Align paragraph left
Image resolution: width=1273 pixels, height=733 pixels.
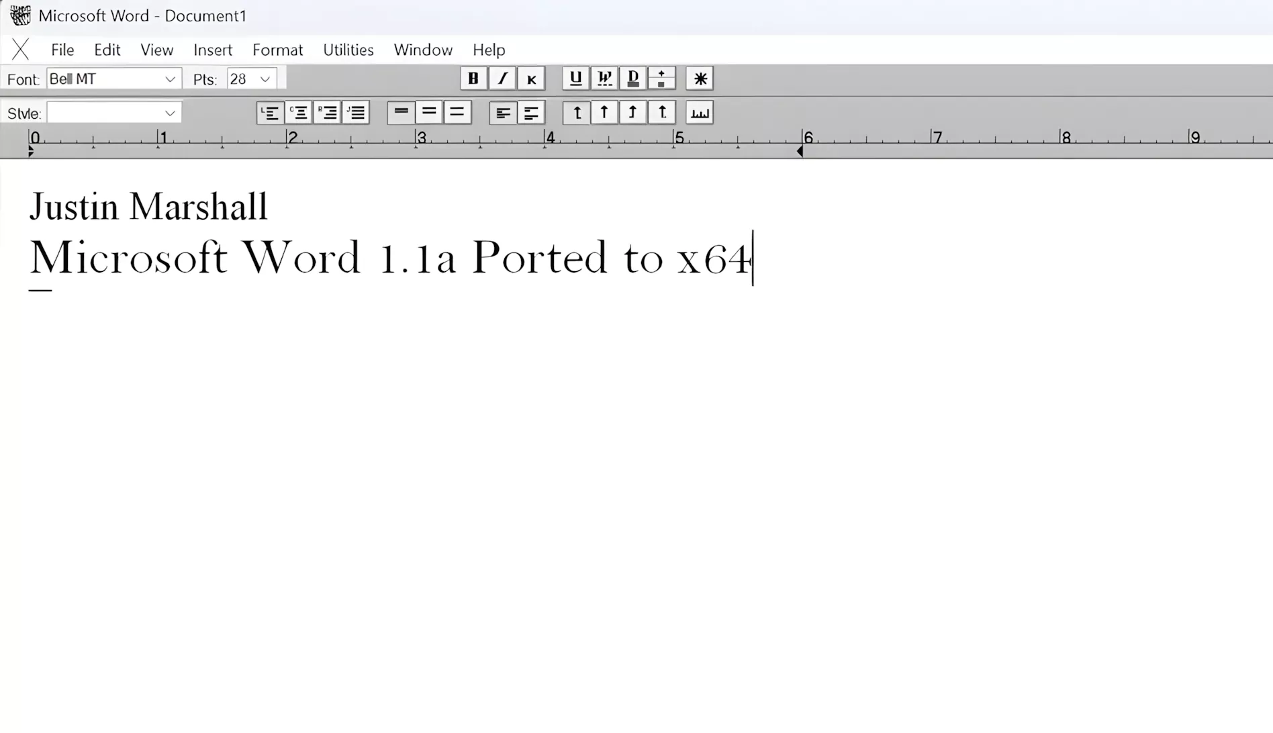[271, 113]
